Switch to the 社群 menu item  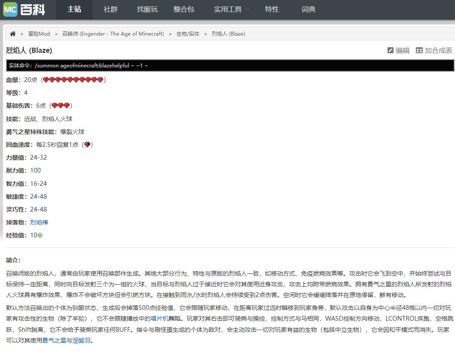[x=111, y=9]
